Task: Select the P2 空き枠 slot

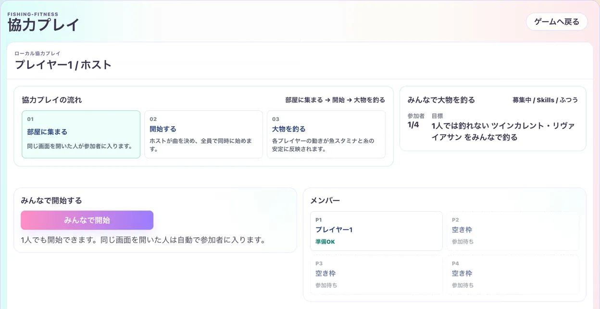Action: (512, 231)
